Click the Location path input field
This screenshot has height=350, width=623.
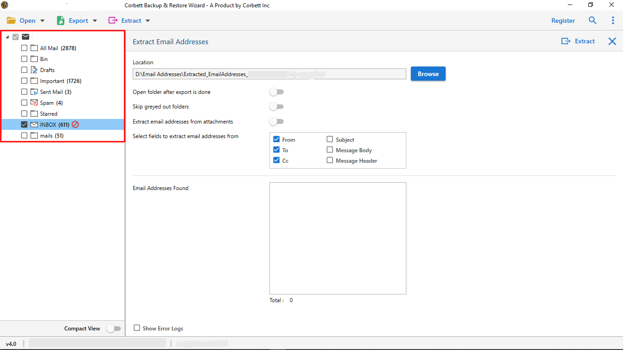point(270,74)
